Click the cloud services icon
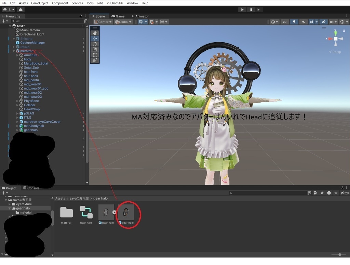Image resolution: width=350 pixels, height=265 pixels. (x=21, y=10)
